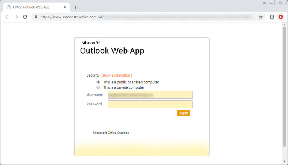
Task: Click the URL address bar text
Action: tap(72, 17)
